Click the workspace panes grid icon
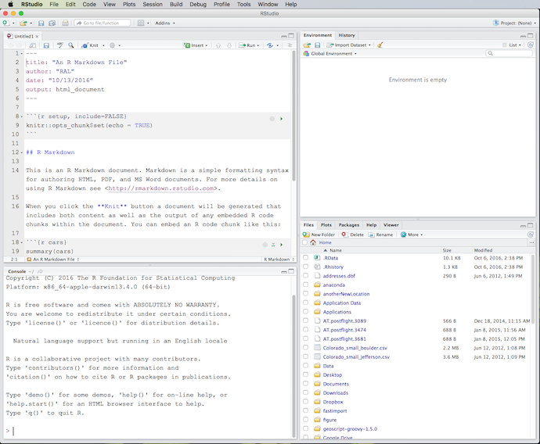Screen dimensions: 540x444 [141, 23]
